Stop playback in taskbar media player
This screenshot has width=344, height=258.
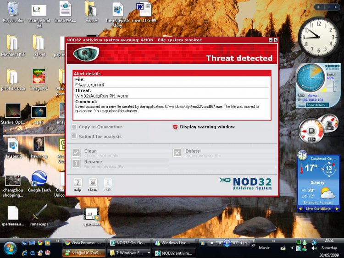pos(211,243)
